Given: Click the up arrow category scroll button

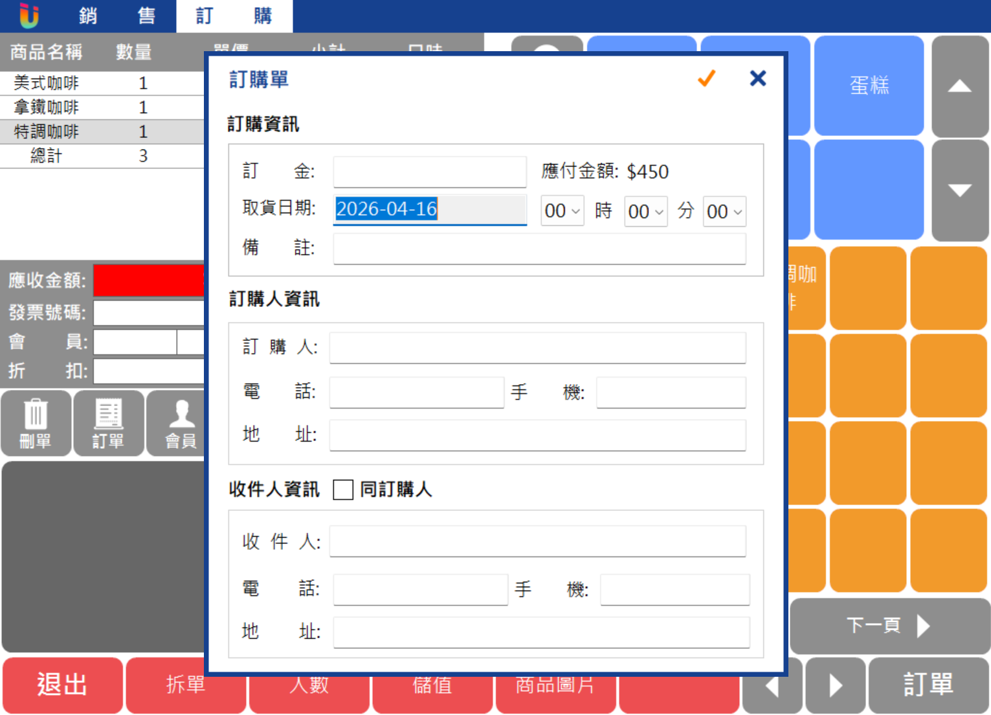Looking at the screenshot, I should pyautogui.click(x=960, y=85).
